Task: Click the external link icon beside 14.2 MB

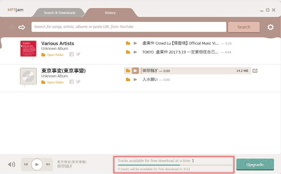Action: tap(255, 71)
